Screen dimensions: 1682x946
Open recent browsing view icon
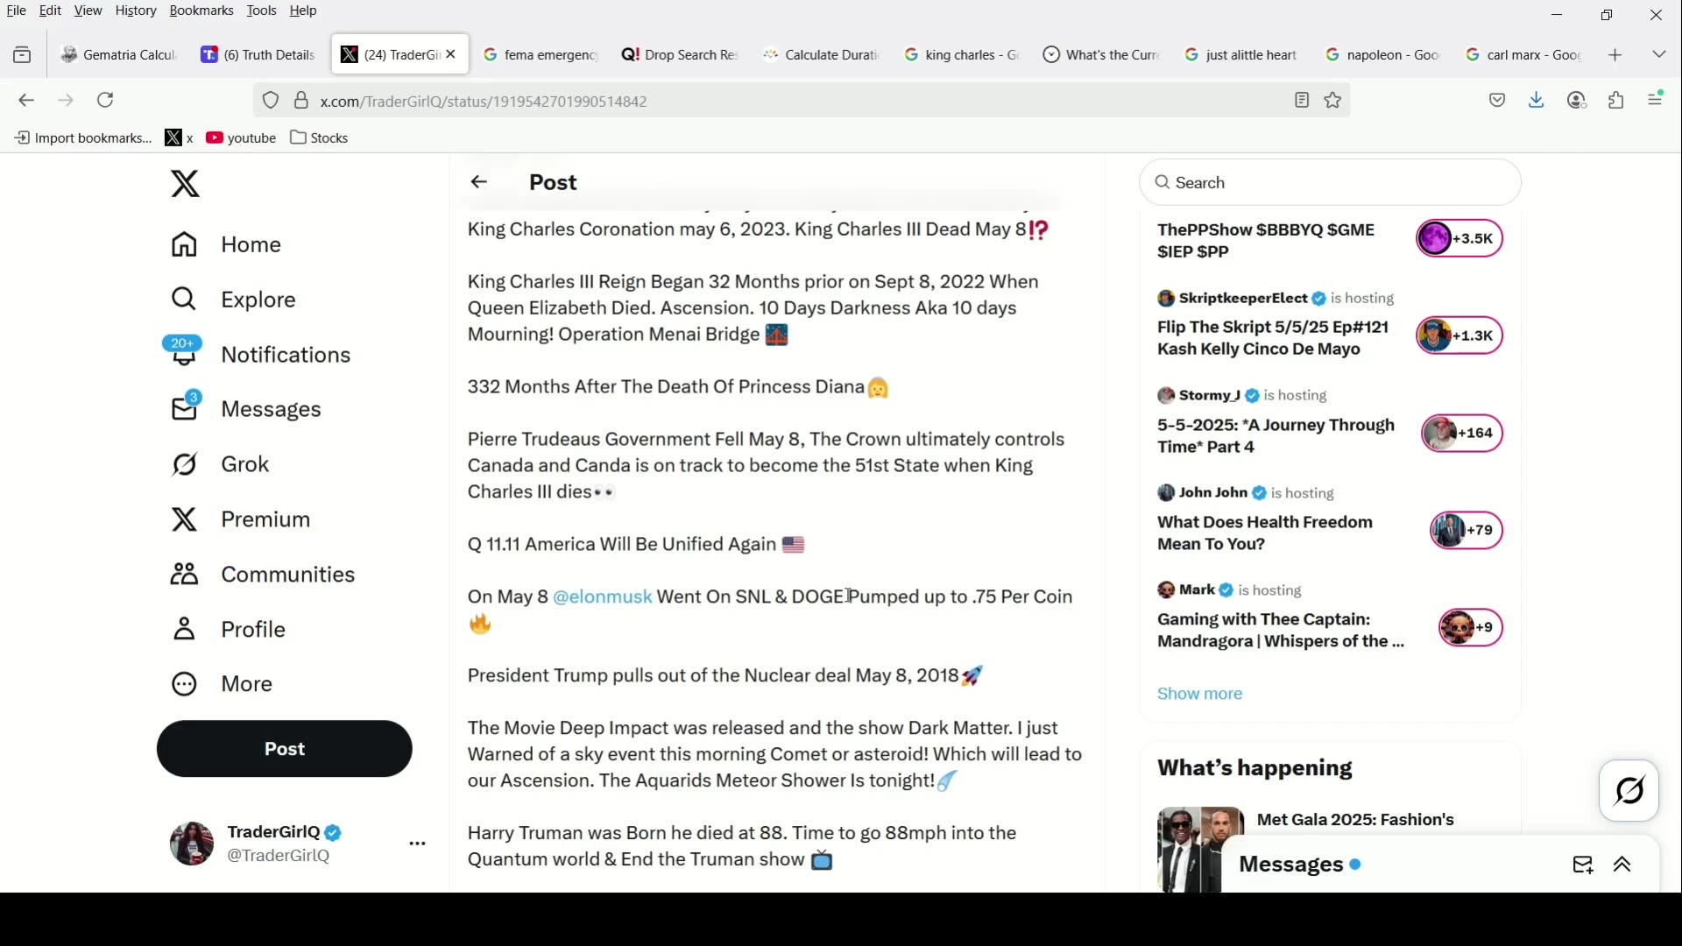[x=23, y=55]
